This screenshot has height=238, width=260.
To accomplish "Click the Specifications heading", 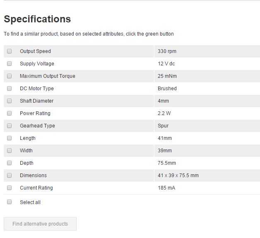I will 37,19.
